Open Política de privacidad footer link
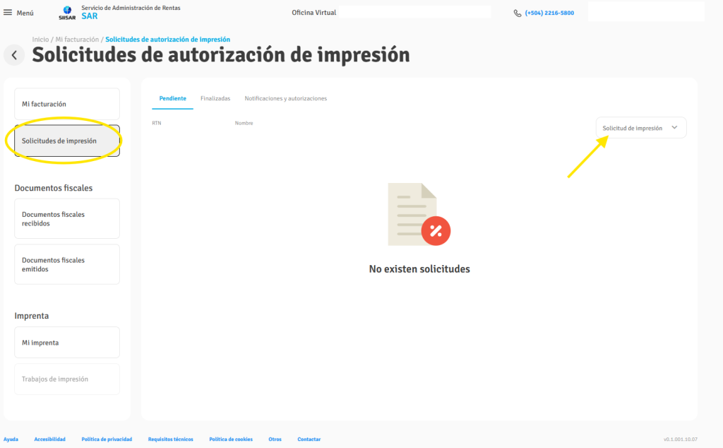The width and height of the screenshot is (723, 448). pyautogui.click(x=107, y=440)
